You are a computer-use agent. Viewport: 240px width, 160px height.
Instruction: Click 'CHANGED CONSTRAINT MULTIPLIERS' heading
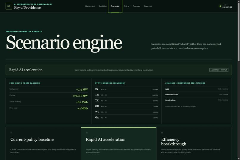click(185, 83)
